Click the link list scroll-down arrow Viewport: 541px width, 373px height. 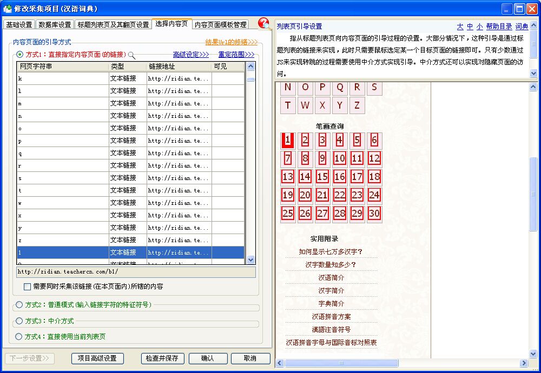click(x=250, y=259)
